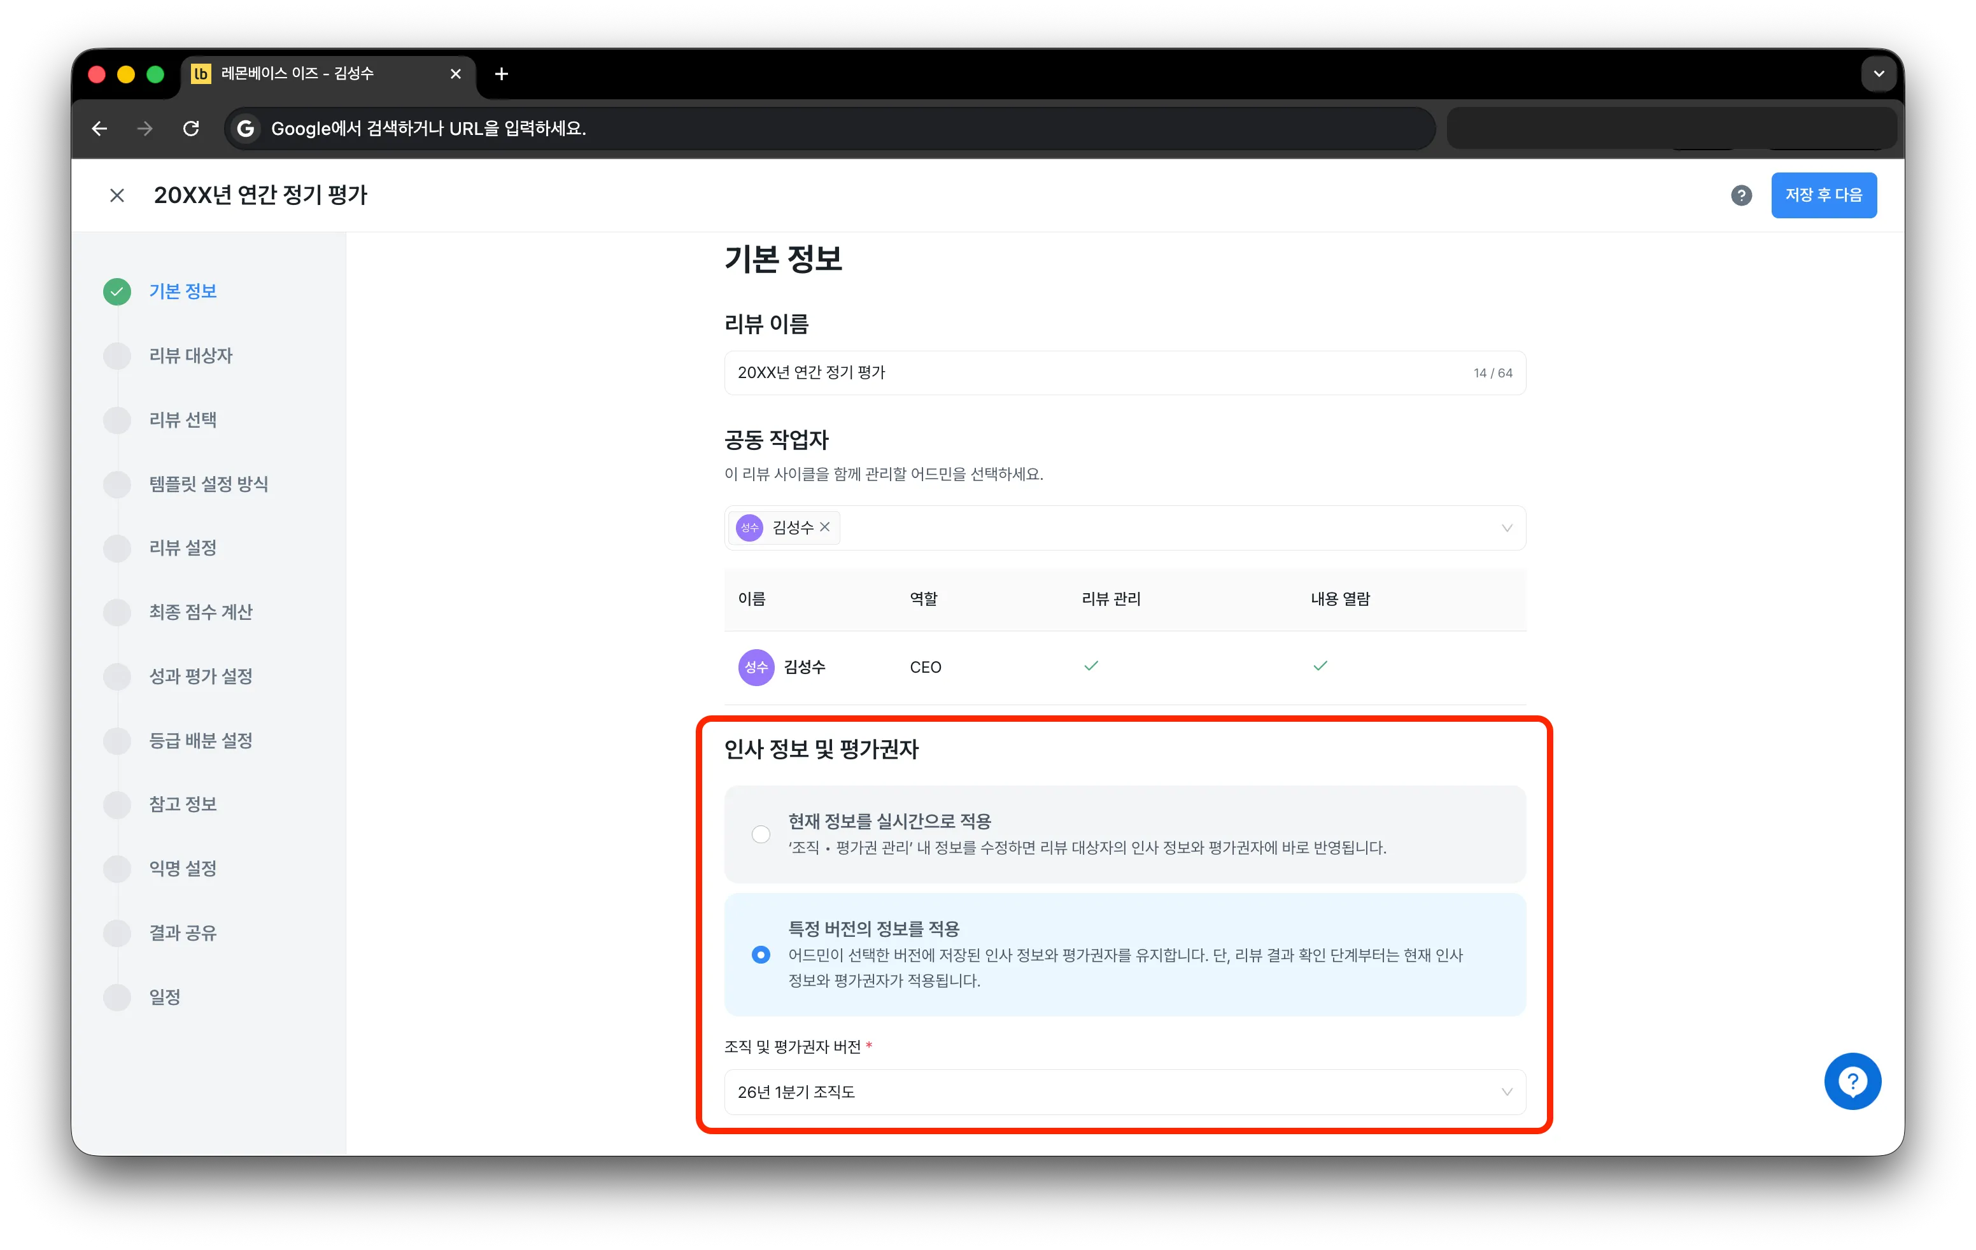Image resolution: width=1976 pixels, height=1250 pixels.
Task: Open 일정 step in sidebar
Action: [164, 997]
